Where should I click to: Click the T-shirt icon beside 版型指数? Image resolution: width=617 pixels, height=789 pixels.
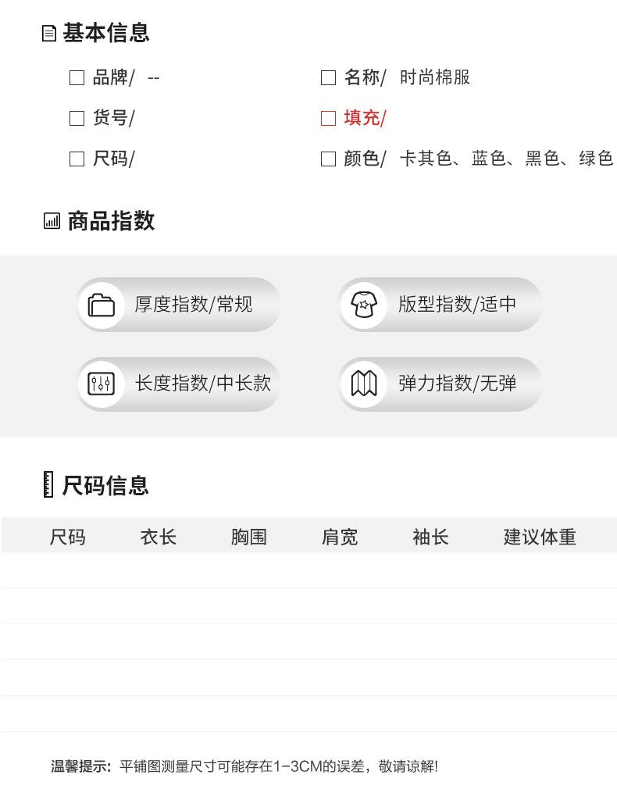click(364, 305)
